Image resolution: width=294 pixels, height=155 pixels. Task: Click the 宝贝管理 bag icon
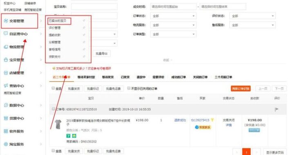6,60
